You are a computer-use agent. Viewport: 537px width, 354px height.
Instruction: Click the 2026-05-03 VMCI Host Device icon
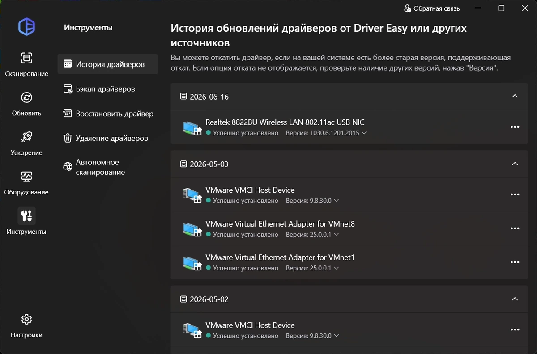tap(192, 195)
